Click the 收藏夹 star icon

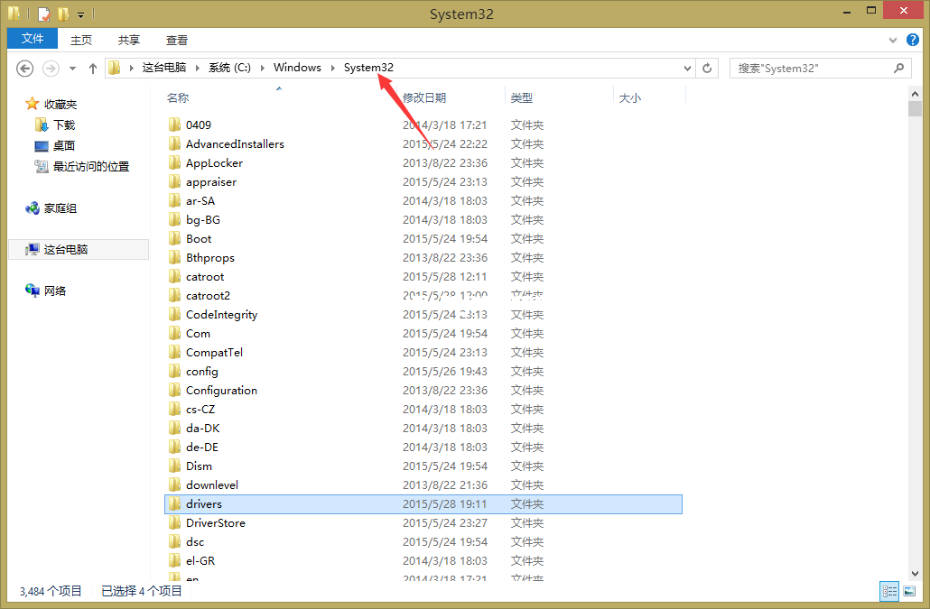click(x=32, y=105)
